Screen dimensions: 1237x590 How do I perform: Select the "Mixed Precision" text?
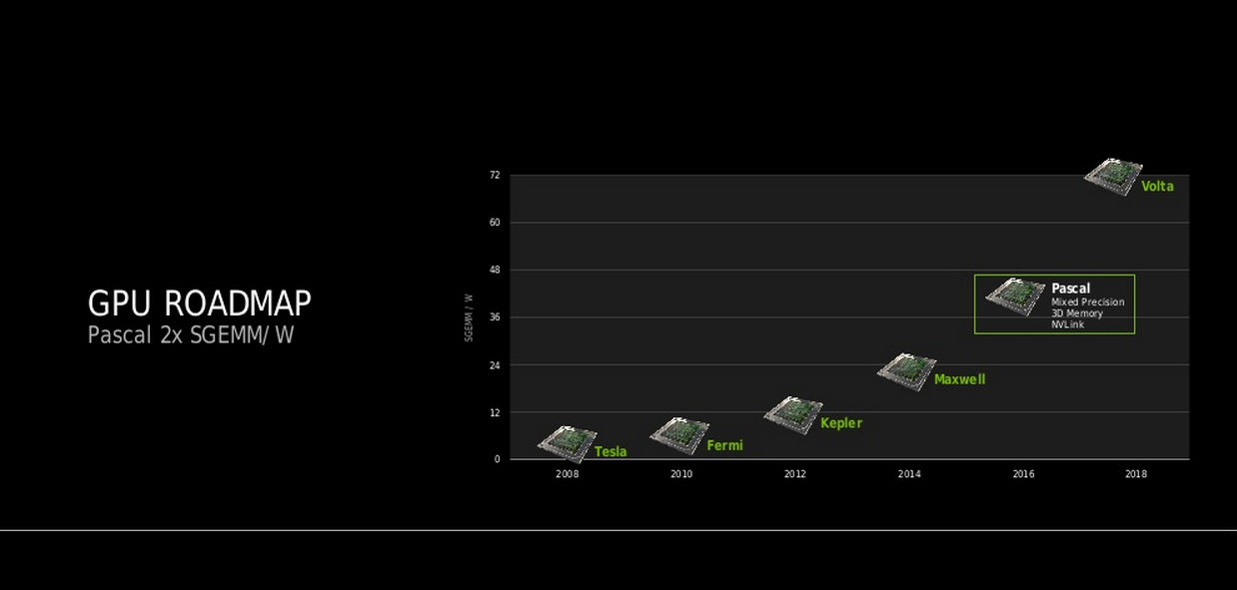[x=1088, y=302]
